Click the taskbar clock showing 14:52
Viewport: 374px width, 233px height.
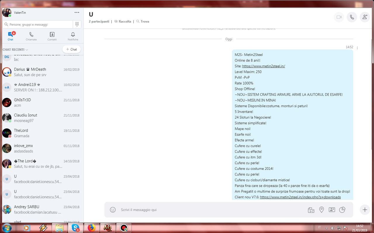pos(360,228)
